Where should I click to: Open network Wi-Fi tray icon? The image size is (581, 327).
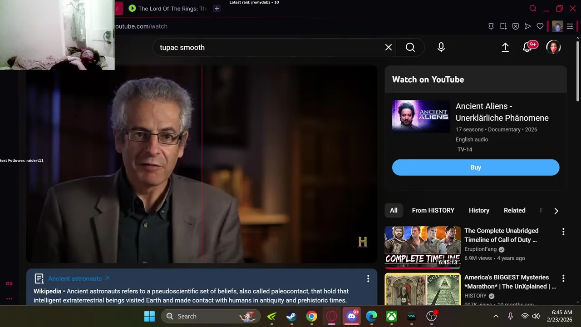pos(525,316)
